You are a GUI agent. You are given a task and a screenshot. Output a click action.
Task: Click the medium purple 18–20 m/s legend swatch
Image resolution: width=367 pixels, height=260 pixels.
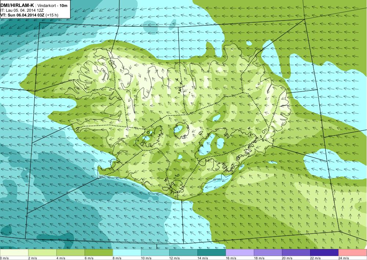pyautogui.click(x=268, y=253)
